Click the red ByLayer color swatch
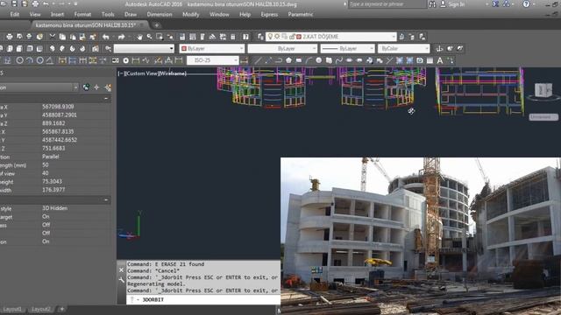The width and height of the screenshot is (561, 315). tap(184, 49)
